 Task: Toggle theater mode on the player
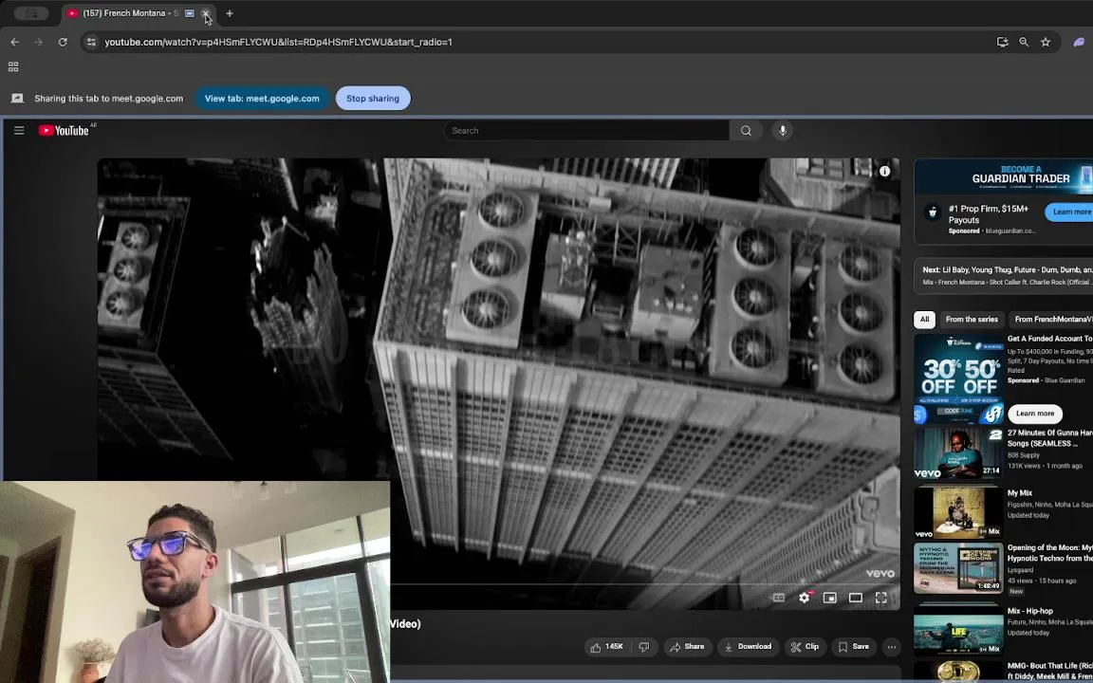[x=855, y=598]
